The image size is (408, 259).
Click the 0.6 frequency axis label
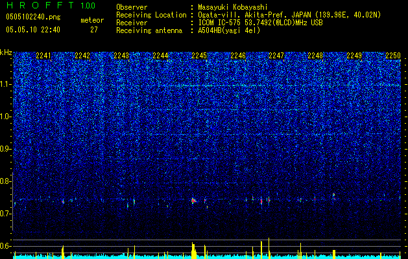click(x=6, y=246)
